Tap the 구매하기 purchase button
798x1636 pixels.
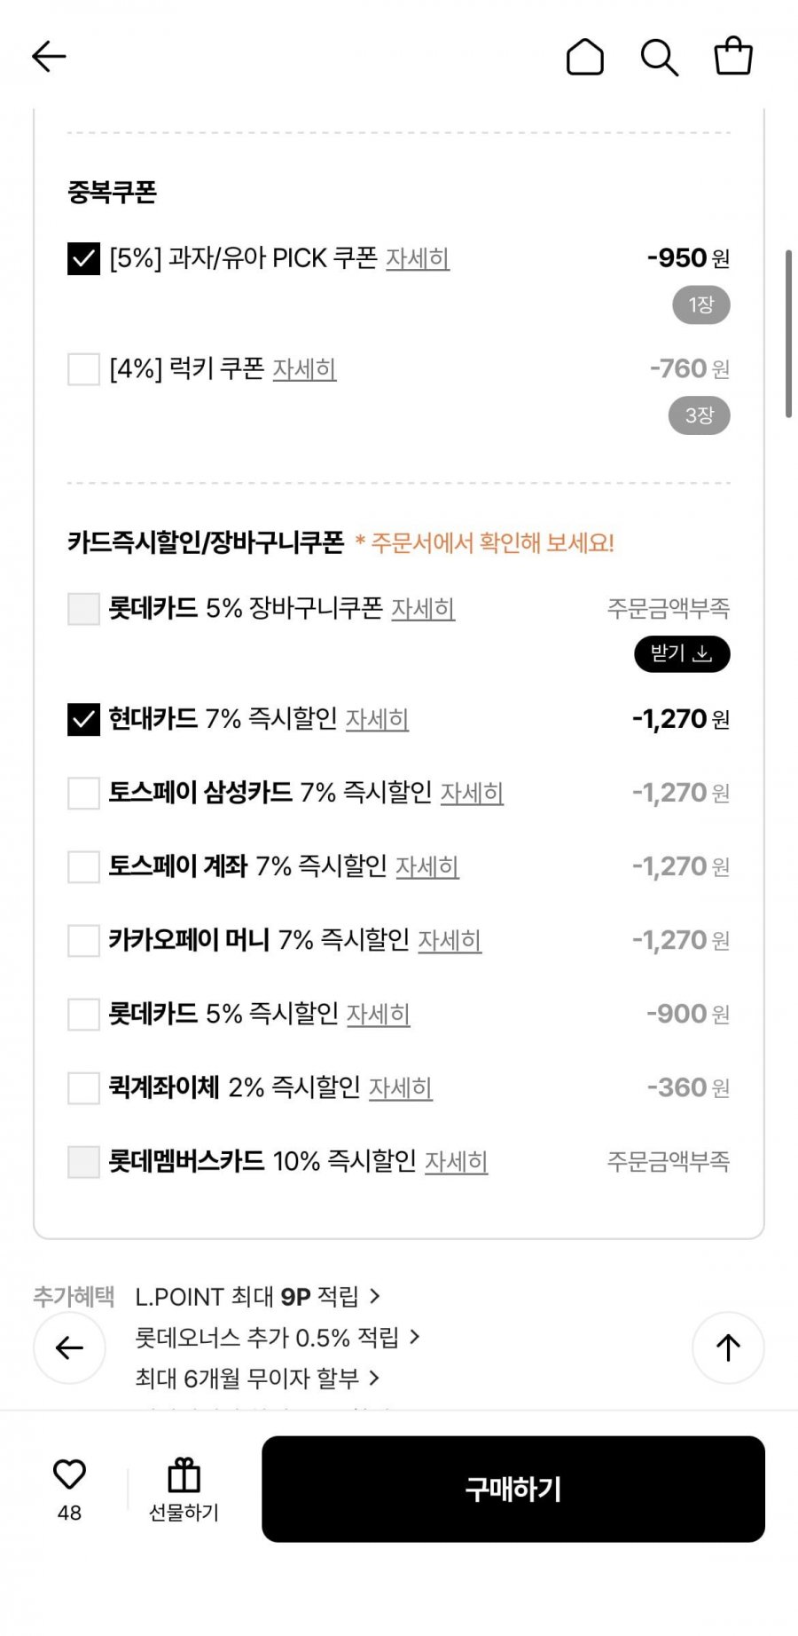[x=513, y=1489]
